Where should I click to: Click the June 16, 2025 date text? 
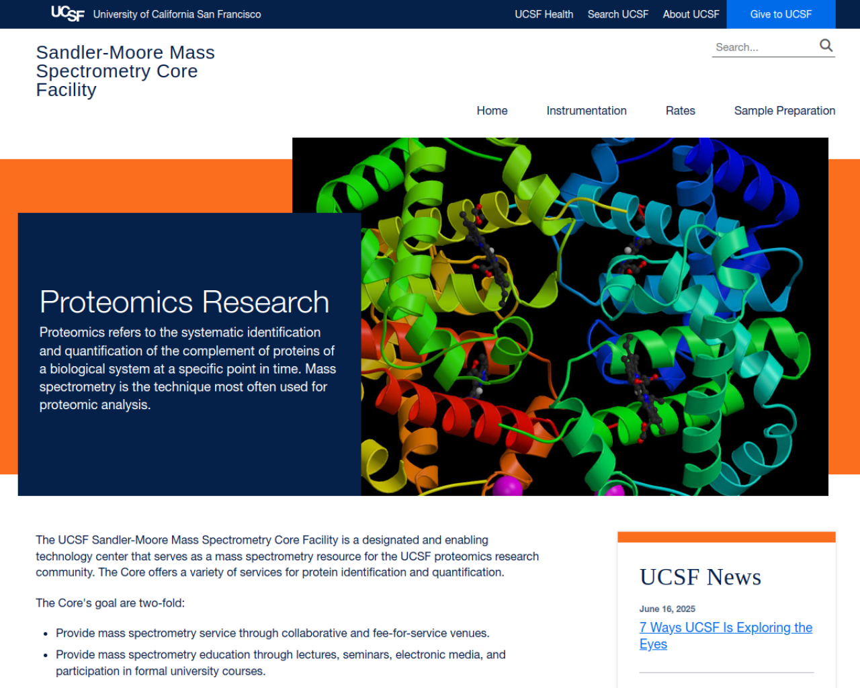[667, 609]
